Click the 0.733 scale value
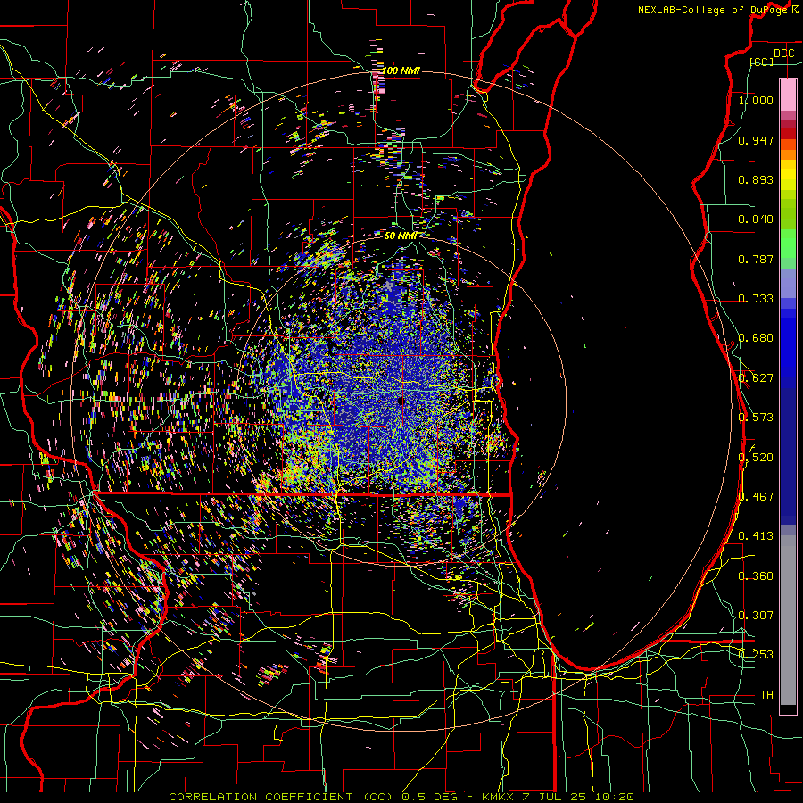The width and height of the screenshot is (803, 803). pos(756,299)
